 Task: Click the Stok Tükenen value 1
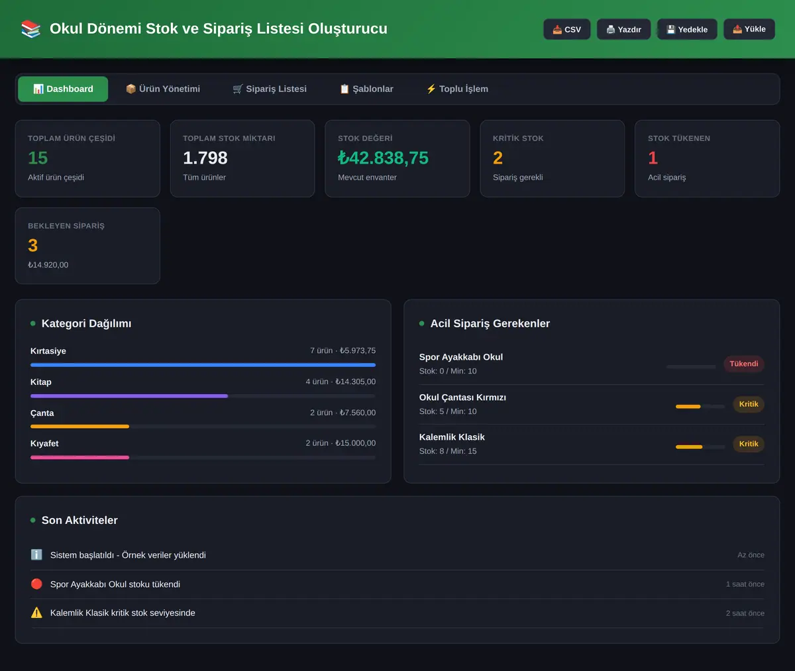tap(653, 158)
